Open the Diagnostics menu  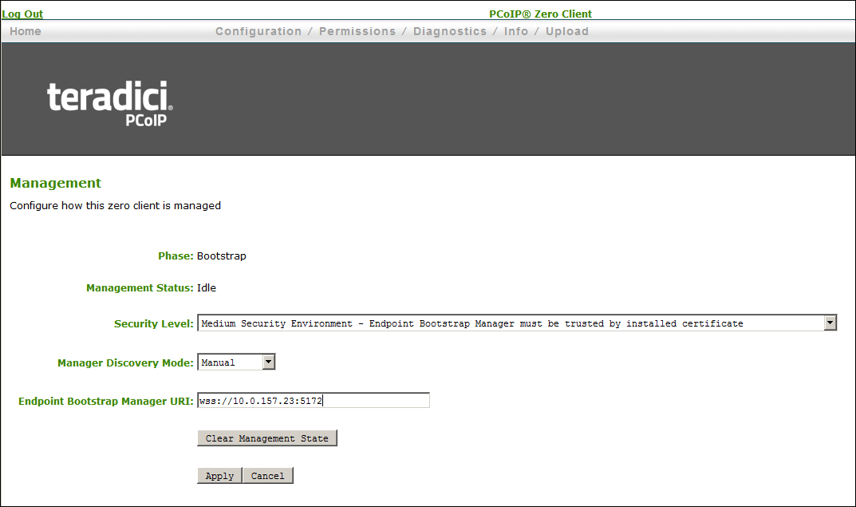click(x=450, y=31)
